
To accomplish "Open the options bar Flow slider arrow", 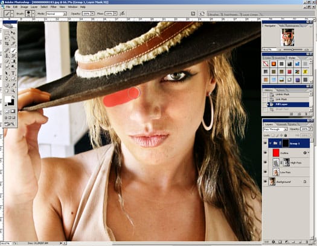I will click(x=115, y=14).
